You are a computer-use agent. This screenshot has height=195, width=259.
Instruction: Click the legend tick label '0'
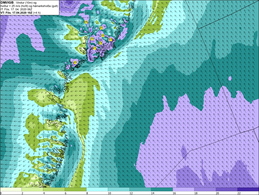(1, 193)
